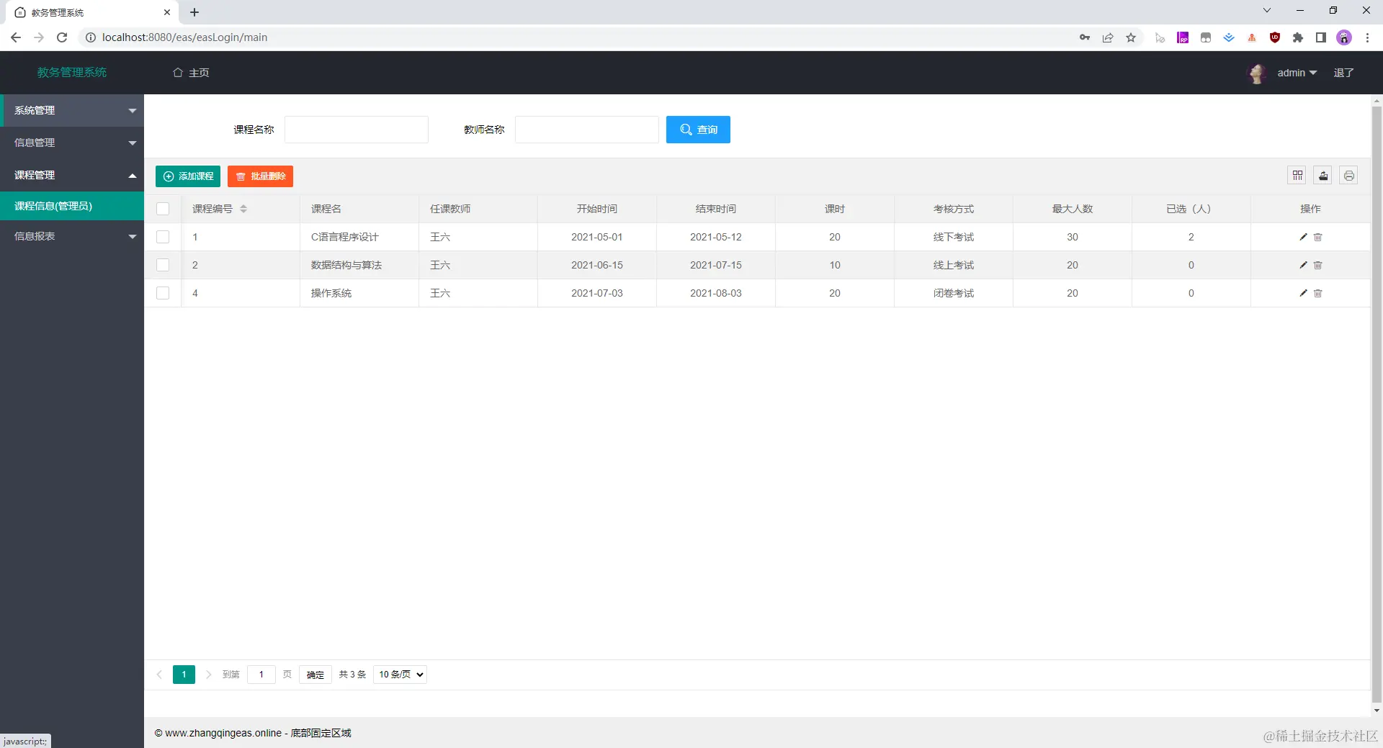
Task: Edit the 操作系统 course row
Action: click(x=1303, y=293)
